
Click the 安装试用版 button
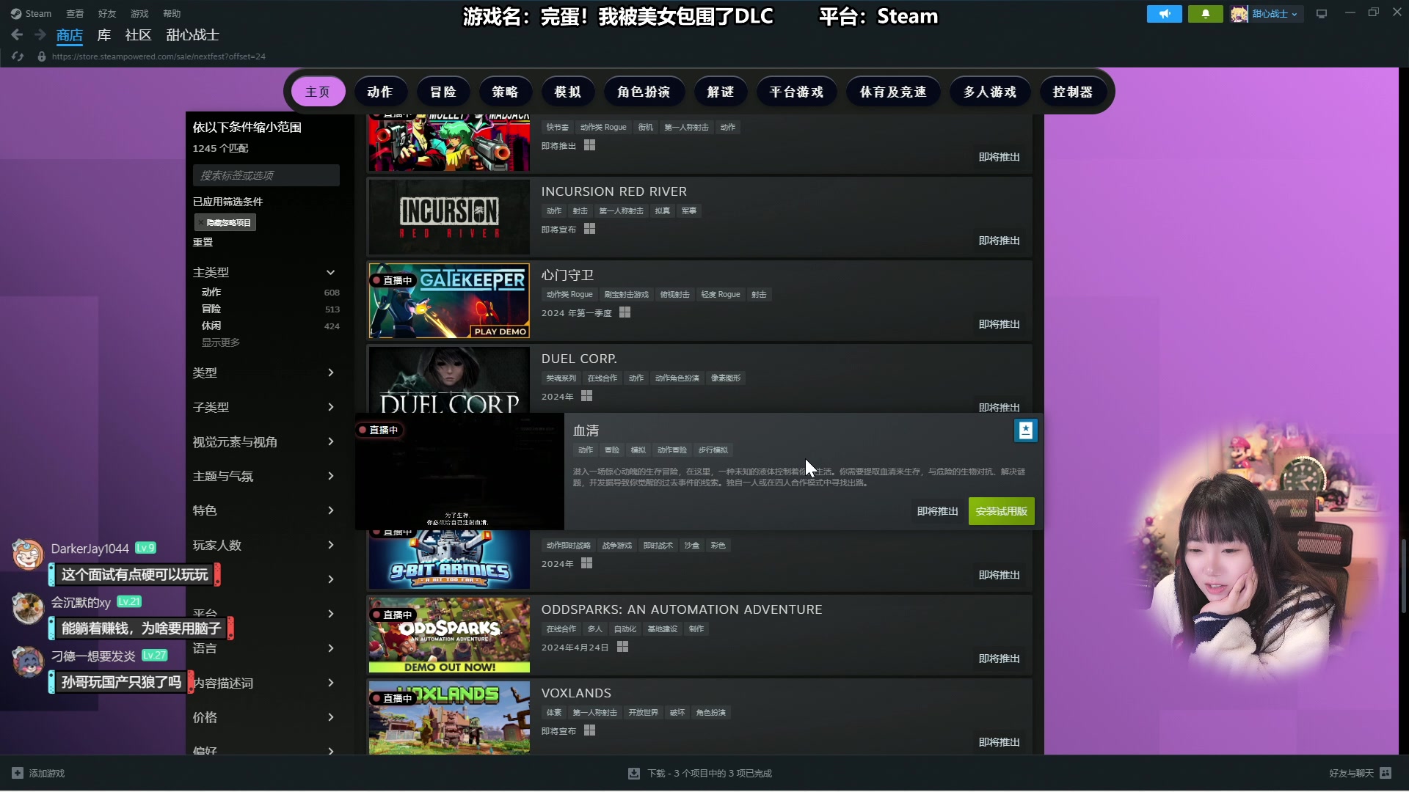click(1001, 511)
